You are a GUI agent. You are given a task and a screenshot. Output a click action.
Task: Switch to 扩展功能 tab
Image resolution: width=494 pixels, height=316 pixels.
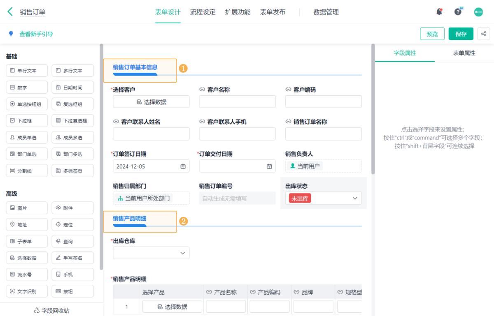point(238,12)
